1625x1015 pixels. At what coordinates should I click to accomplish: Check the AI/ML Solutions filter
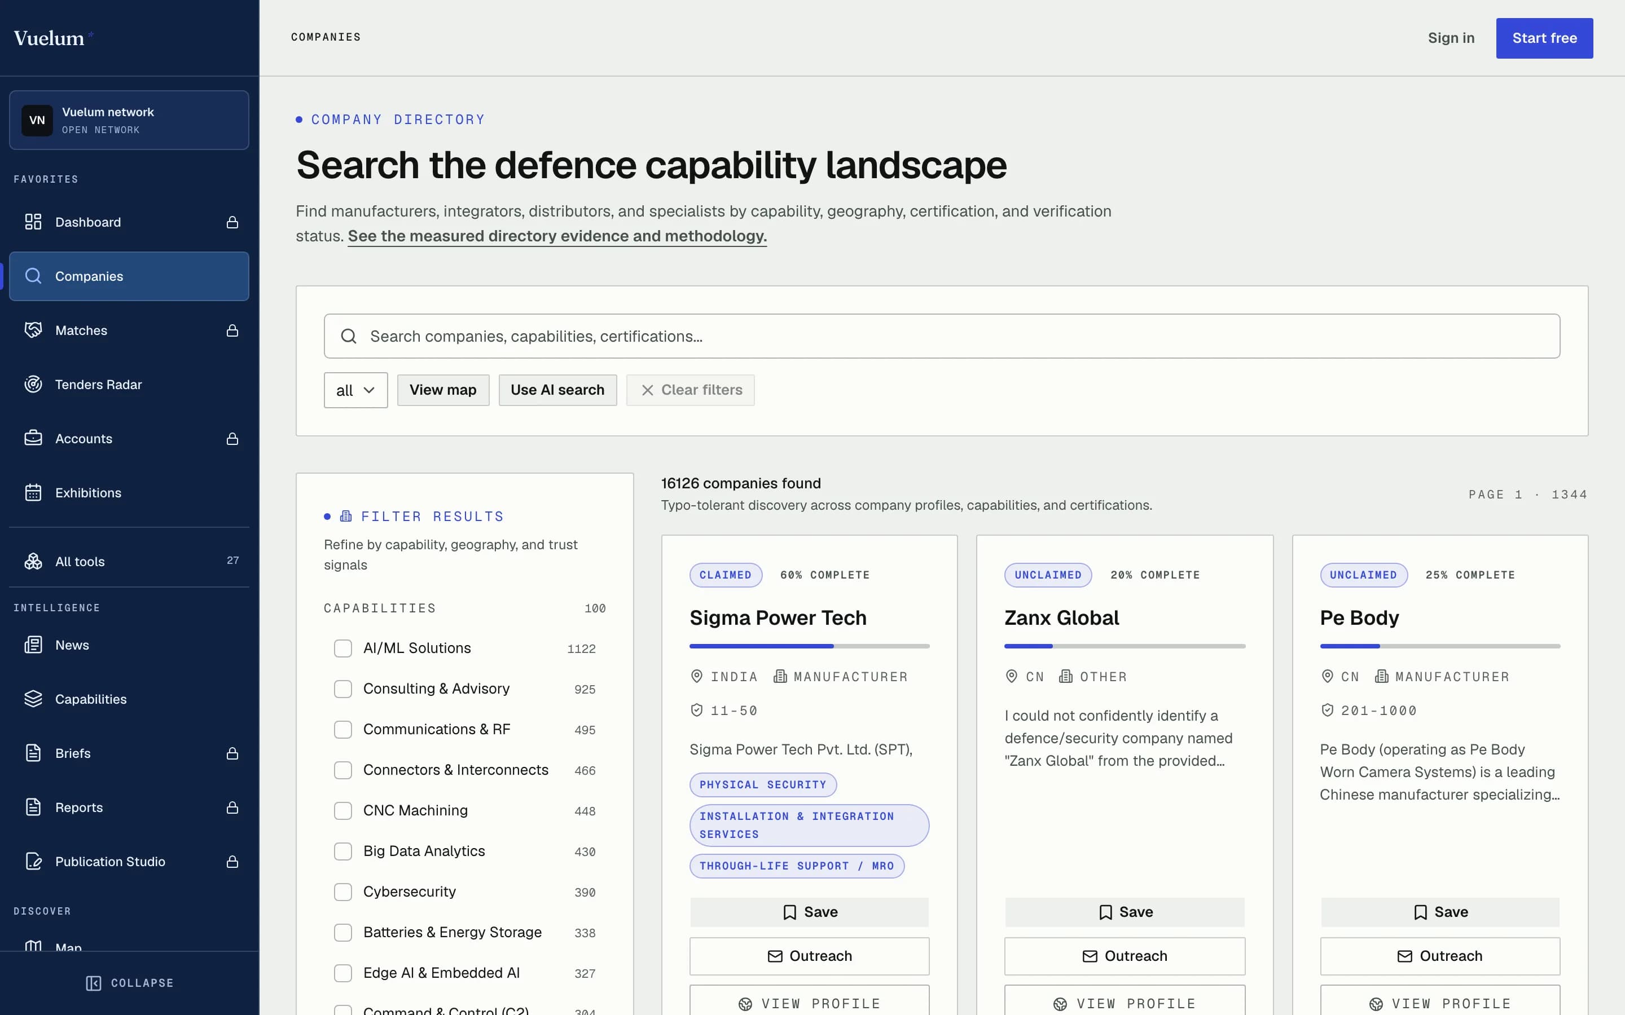342,648
